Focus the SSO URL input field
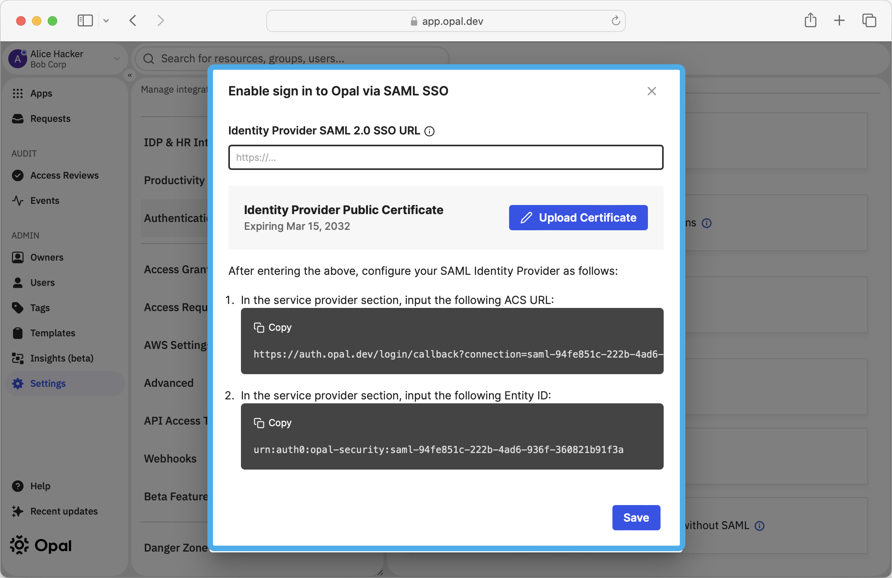Viewport: 892px width, 578px height. point(446,158)
